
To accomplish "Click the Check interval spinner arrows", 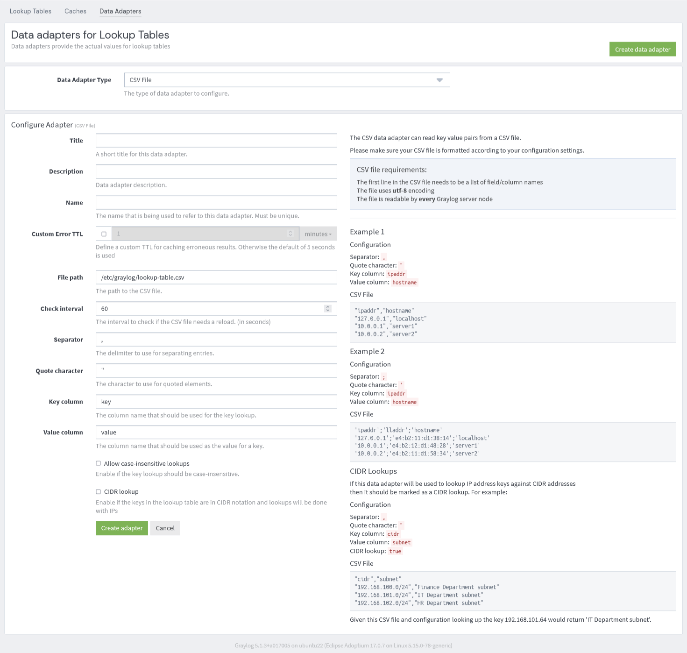I will [328, 309].
